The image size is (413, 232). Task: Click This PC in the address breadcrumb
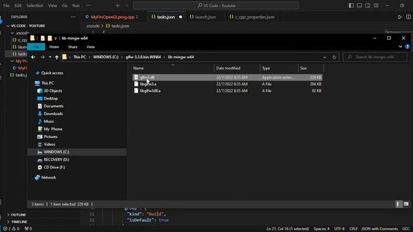79,57
